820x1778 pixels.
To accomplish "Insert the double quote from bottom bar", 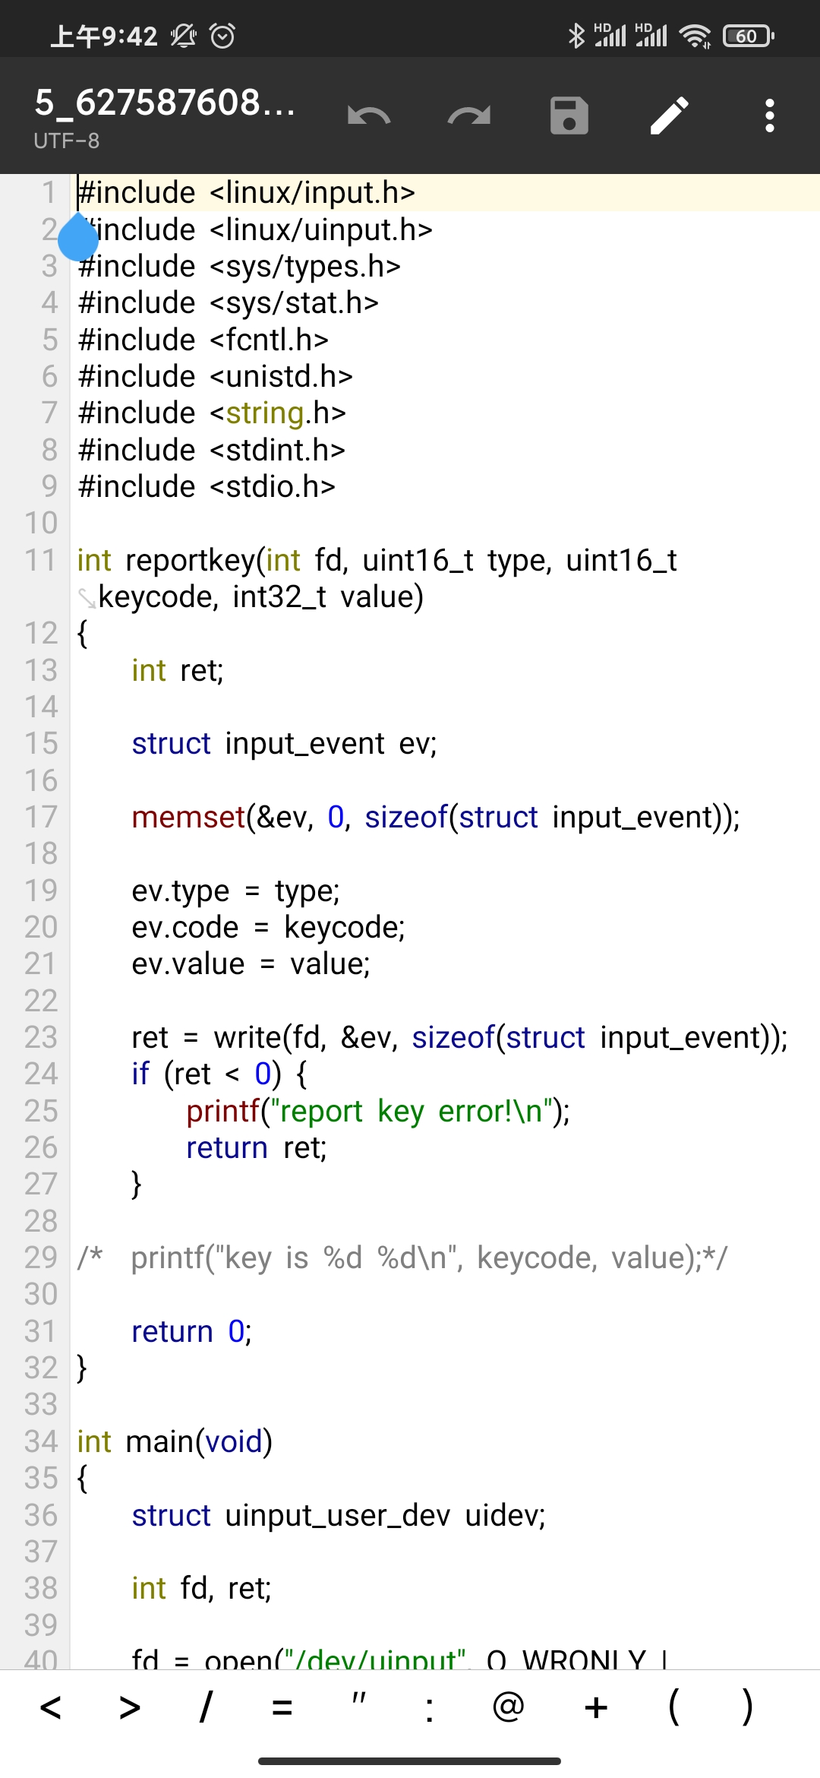I will 358,1708.
